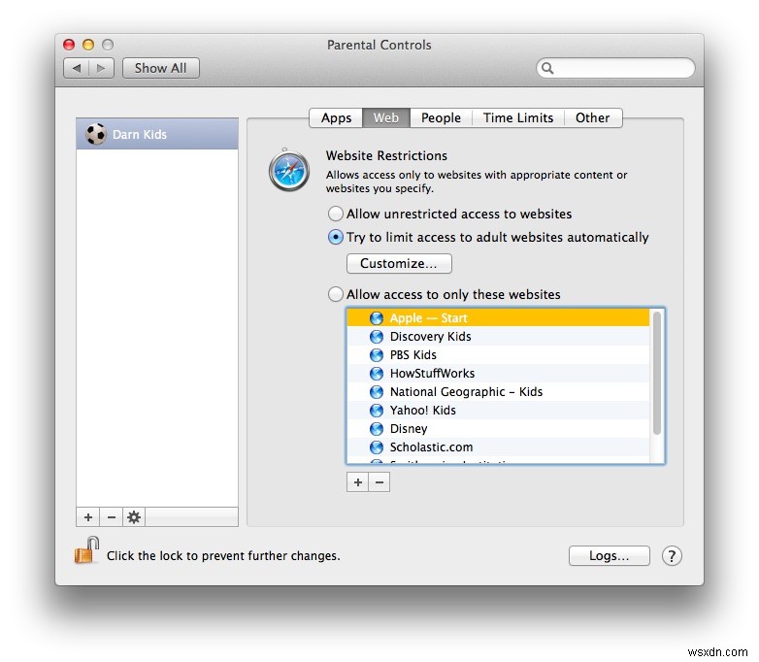This screenshot has height=662, width=759.
Task: Click globe icon beside Apple — Start
Action: tap(377, 318)
